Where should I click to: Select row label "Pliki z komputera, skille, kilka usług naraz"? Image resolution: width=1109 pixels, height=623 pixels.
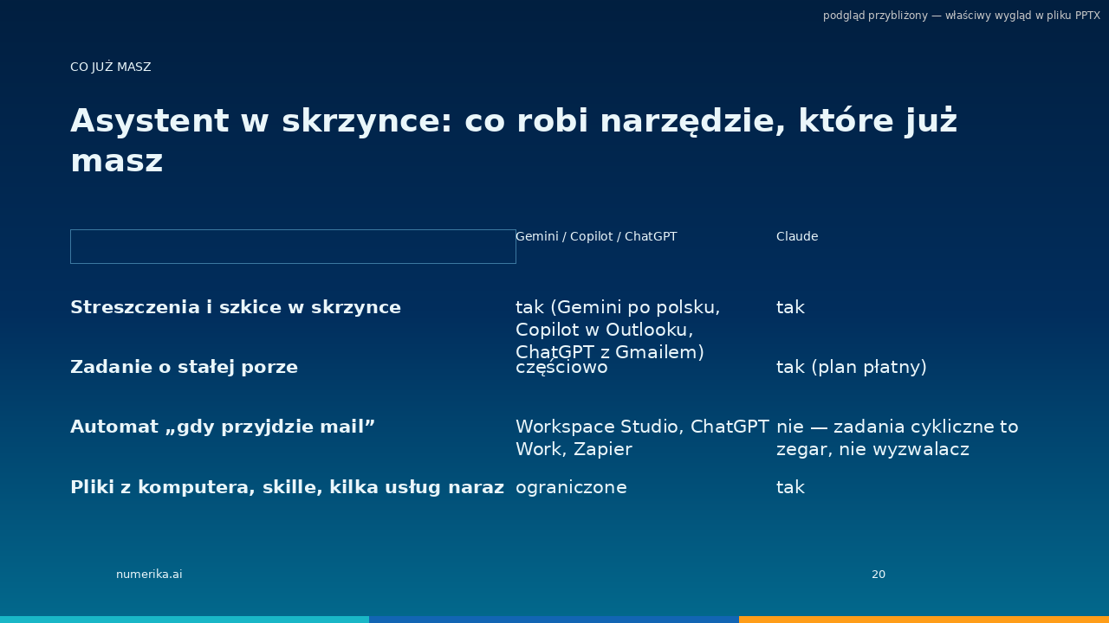287,487
